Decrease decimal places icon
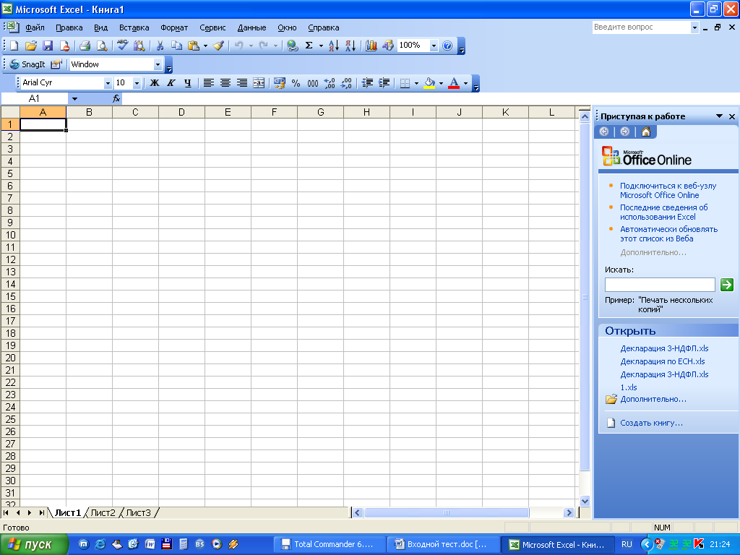740x555 pixels. (346, 83)
